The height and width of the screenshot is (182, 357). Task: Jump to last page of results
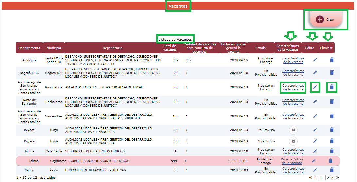337,178
